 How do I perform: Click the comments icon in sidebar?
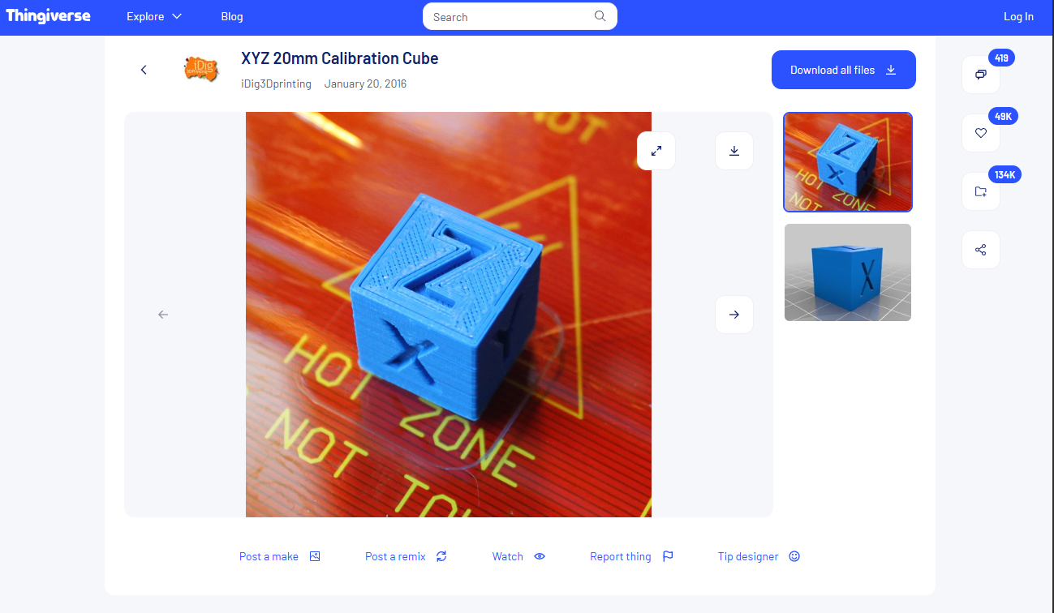[x=980, y=75]
